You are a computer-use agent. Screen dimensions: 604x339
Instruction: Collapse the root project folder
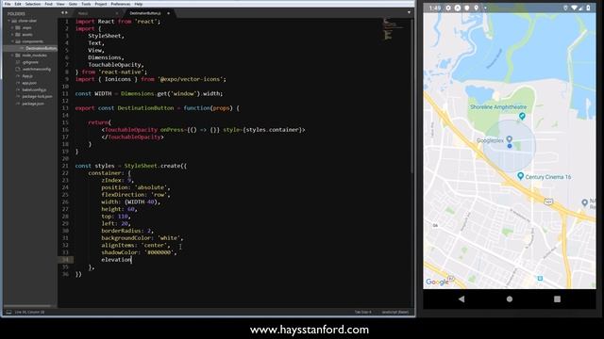(x=9, y=21)
